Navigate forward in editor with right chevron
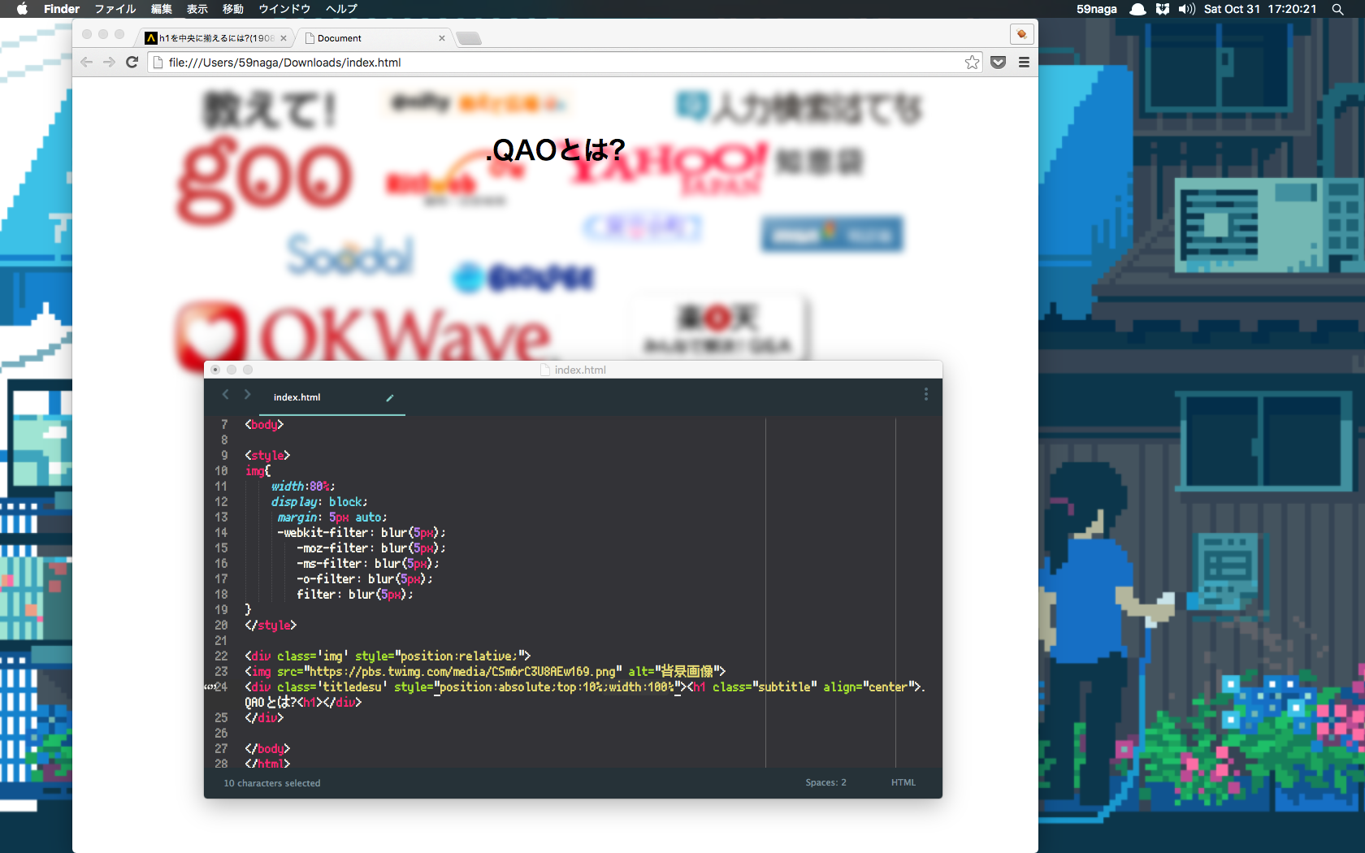 [247, 395]
